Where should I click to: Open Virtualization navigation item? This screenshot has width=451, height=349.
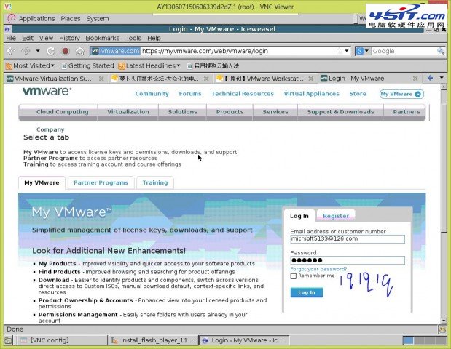[x=128, y=112]
